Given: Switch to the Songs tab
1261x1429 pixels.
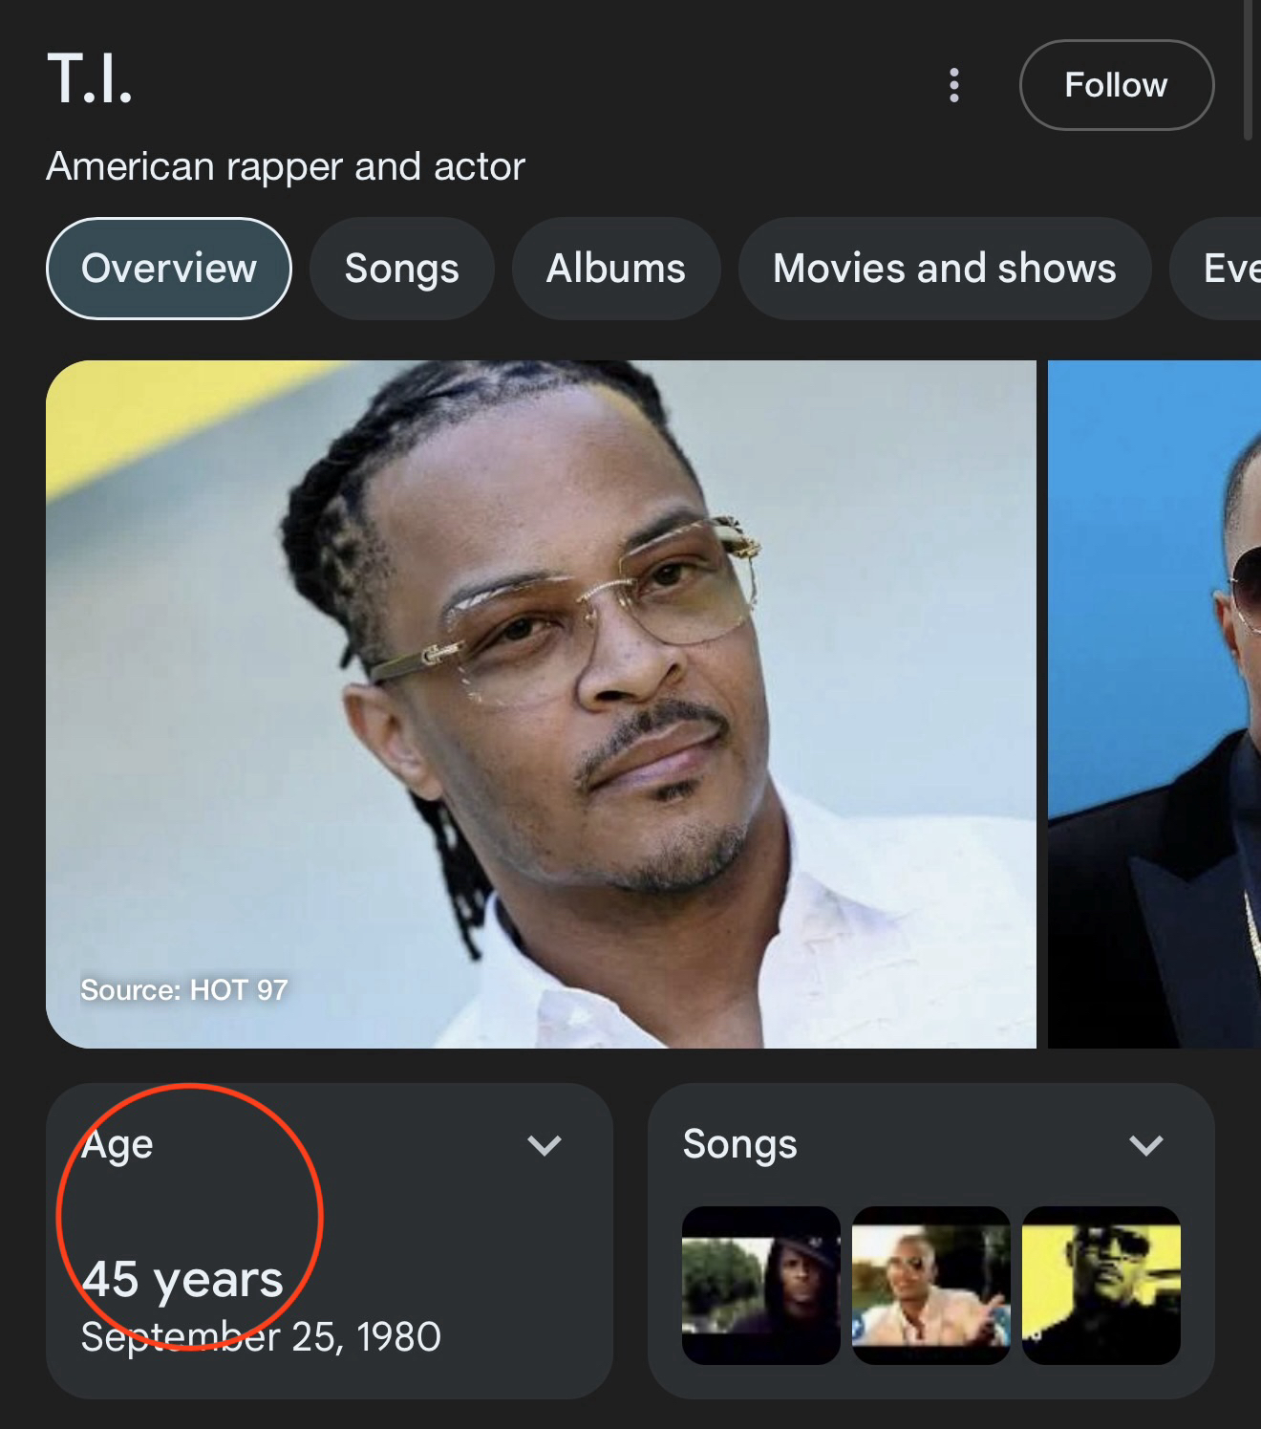Looking at the screenshot, I should coord(401,269).
